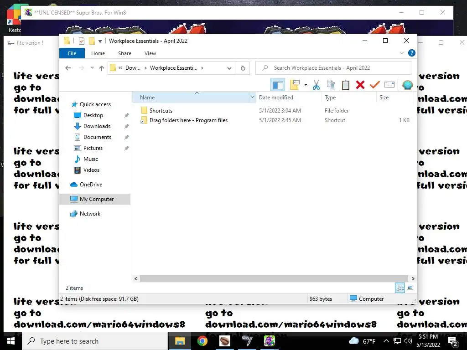Click the scissors Cut icon
Screen dimensions: 467x350
point(316,85)
